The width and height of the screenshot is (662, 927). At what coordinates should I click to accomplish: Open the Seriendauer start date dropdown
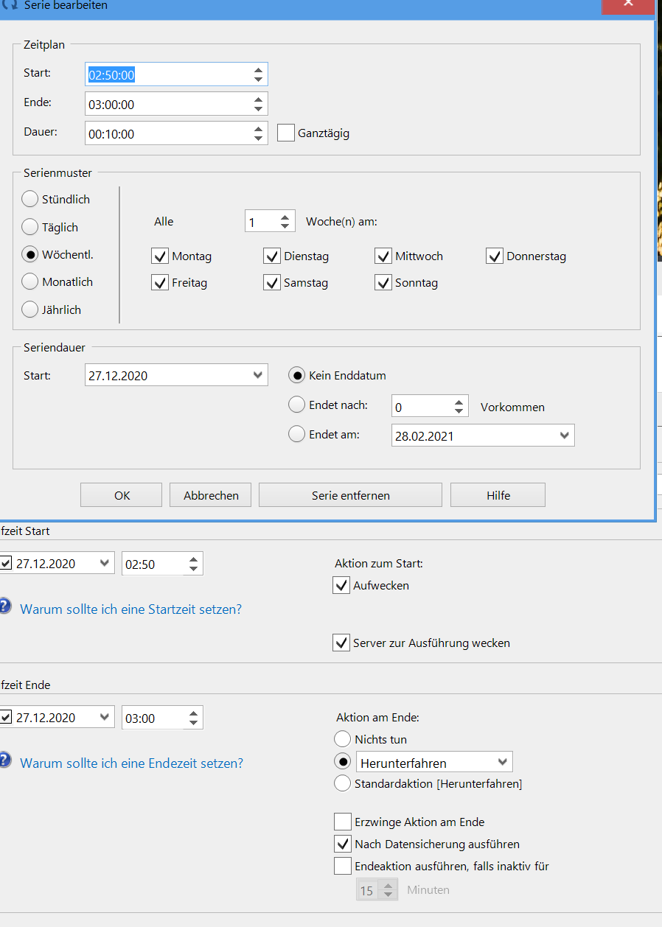point(257,374)
